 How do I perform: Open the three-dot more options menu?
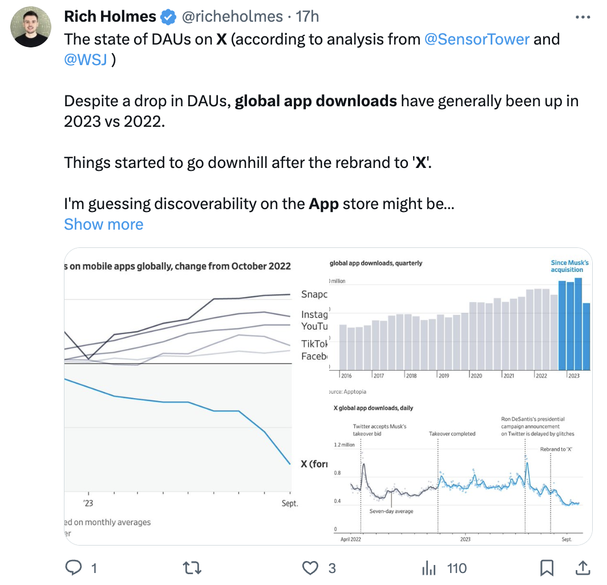click(x=582, y=17)
